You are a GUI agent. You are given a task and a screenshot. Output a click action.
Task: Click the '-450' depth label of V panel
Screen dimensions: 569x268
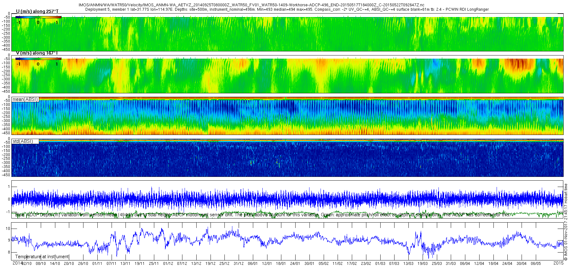(6, 91)
